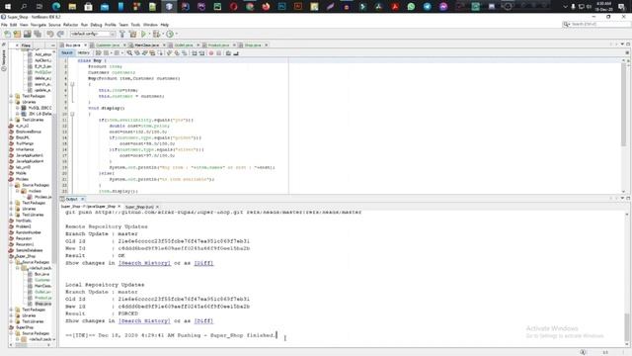Click the Save All toolbar icon
The width and height of the screenshot is (632, 356).
click(38, 35)
